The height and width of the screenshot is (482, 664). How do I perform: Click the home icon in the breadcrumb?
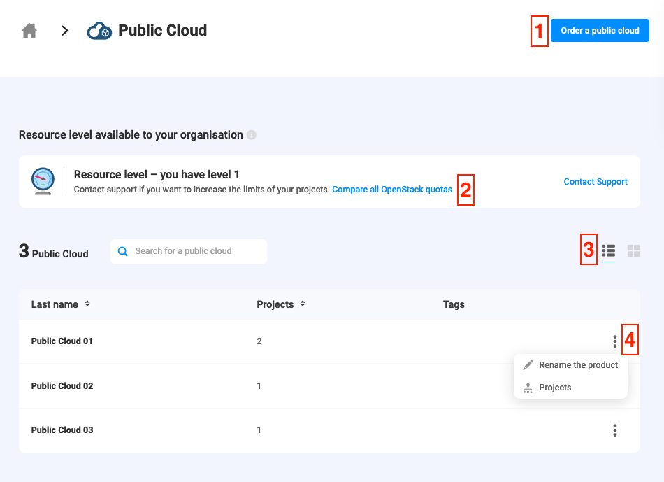tap(29, 30)
